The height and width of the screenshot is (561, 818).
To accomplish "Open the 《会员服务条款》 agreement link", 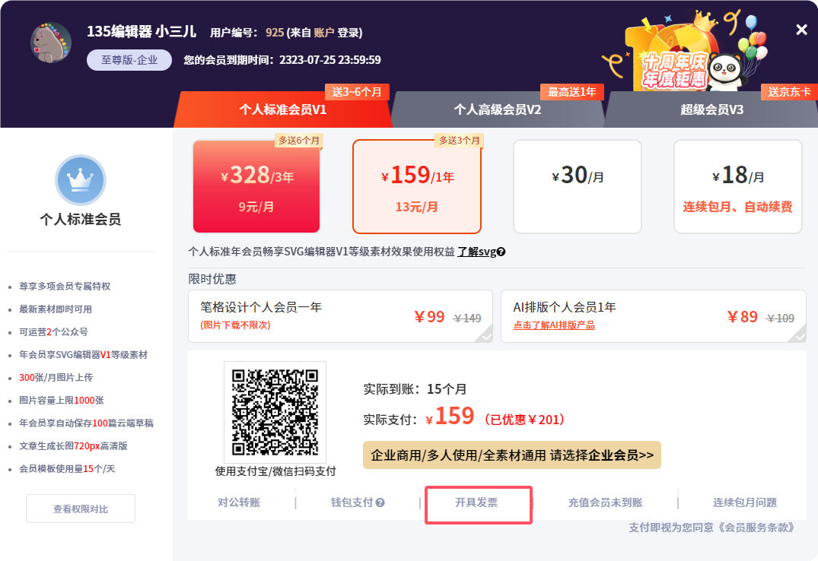I will (756, 528).
